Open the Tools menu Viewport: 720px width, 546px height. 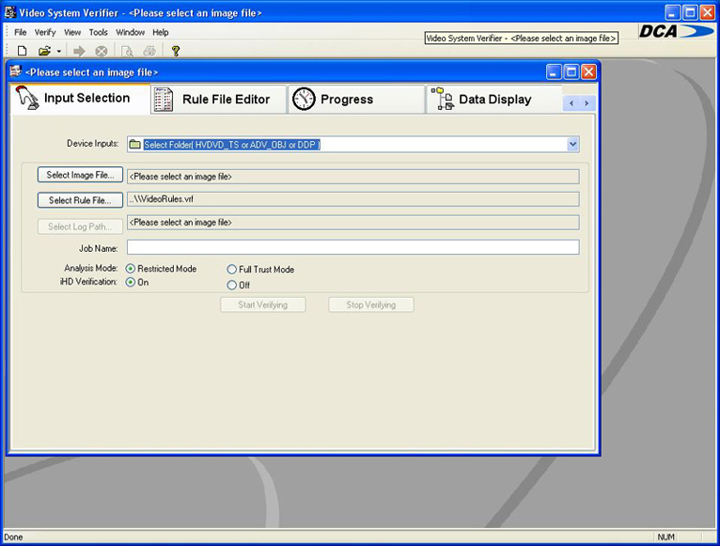99,32
